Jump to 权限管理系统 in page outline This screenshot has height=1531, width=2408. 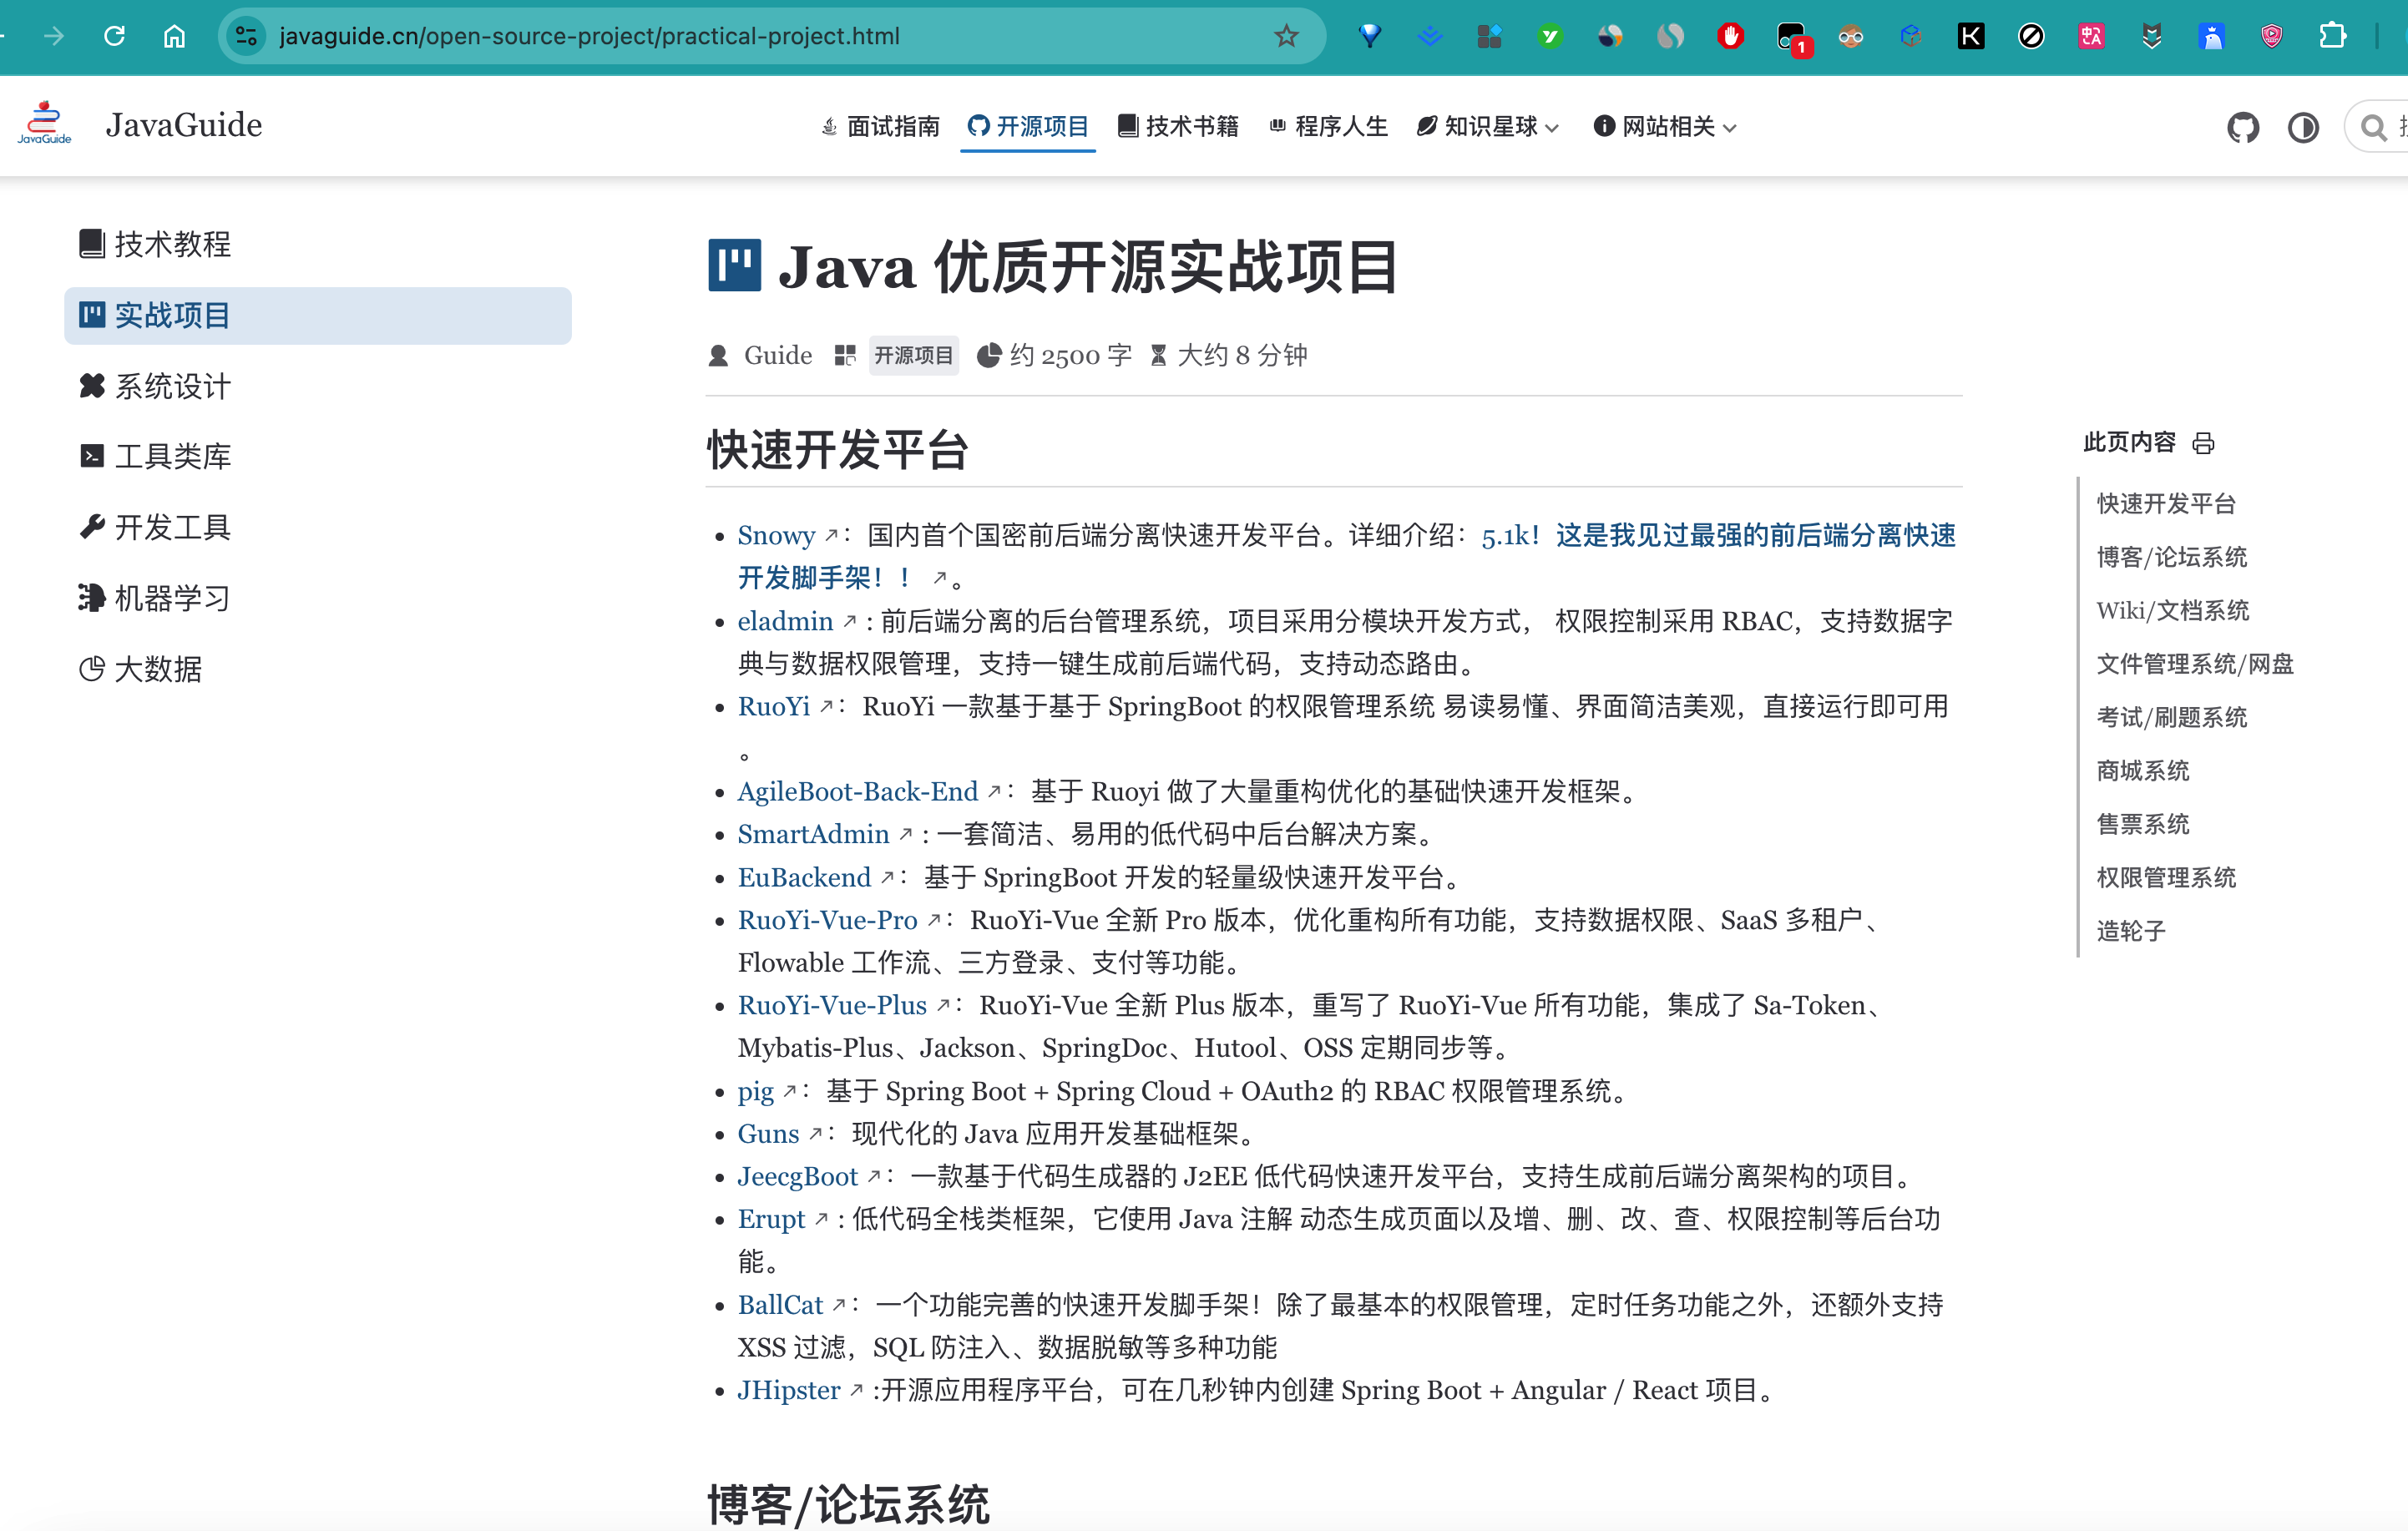pyautogui.click(x=2165, y=878)
